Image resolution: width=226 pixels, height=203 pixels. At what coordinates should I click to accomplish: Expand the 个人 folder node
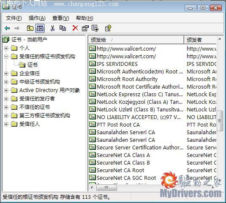click(x=6, y=48)
